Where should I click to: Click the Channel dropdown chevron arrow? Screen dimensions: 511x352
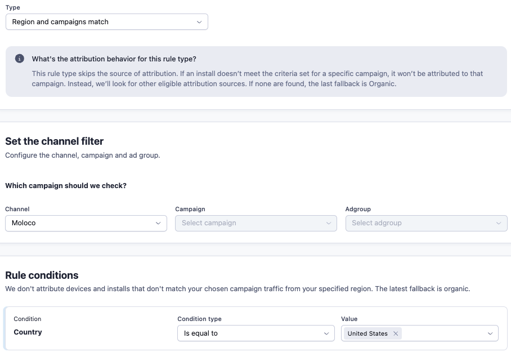(158, 223)
